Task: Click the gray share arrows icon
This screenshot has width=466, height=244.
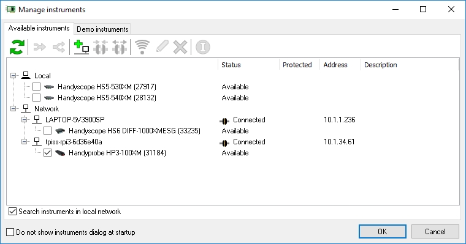Action: (58, 47)
